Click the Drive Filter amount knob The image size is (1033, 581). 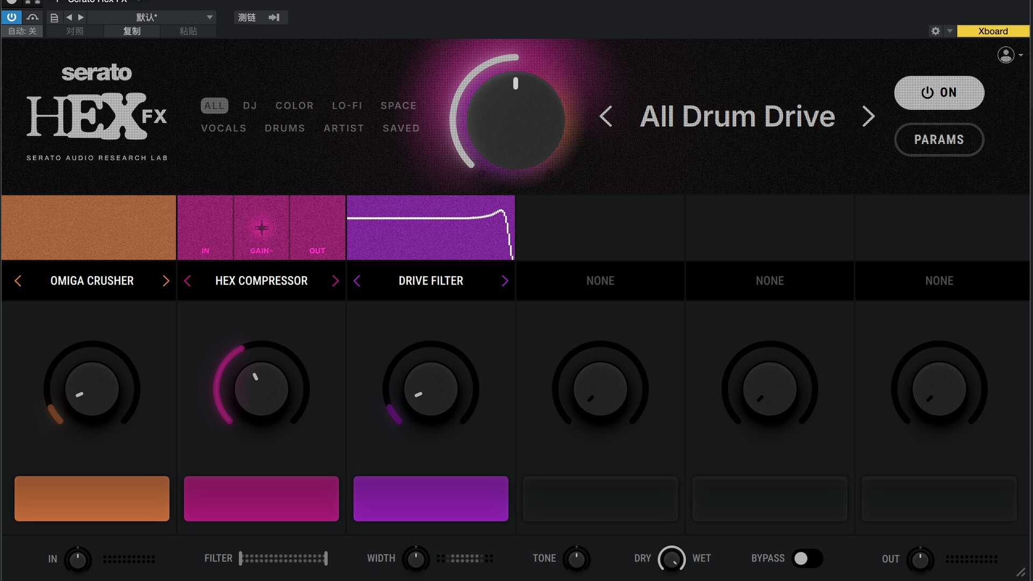(x=431, y=388)
